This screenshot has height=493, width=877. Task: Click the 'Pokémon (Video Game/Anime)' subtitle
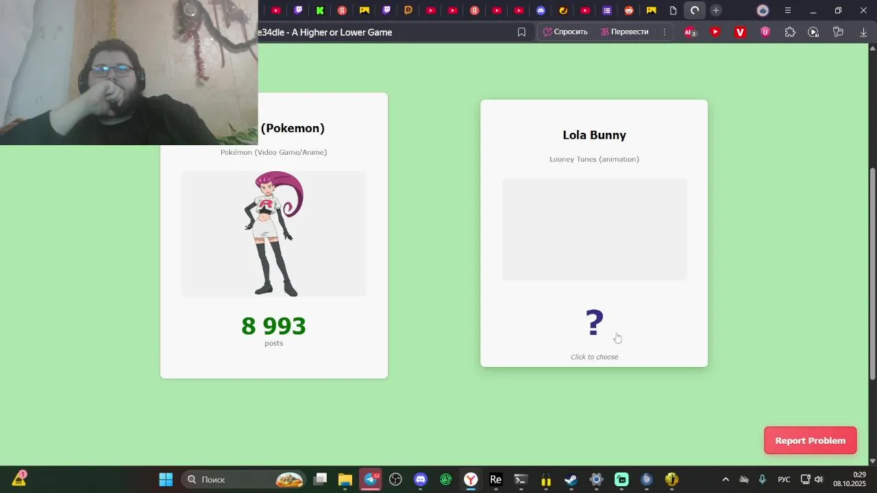coord(273,152)
